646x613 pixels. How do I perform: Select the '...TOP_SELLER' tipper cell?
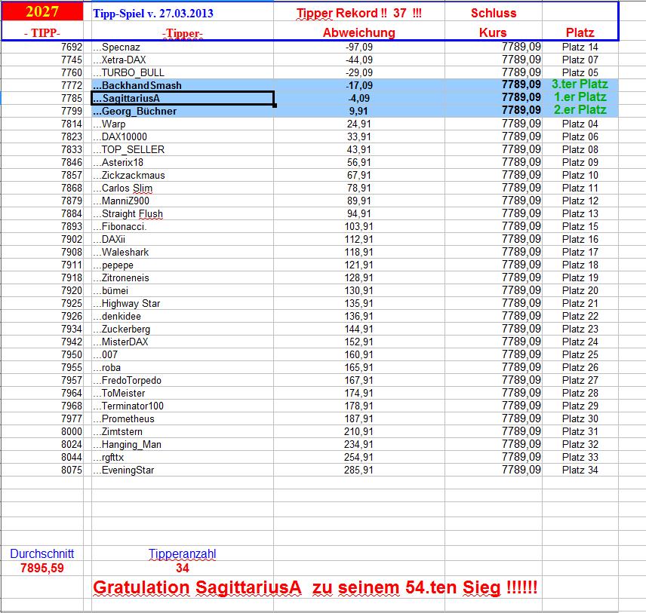point(182,149)
